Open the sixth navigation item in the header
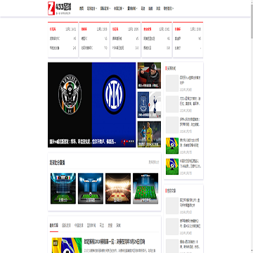Image resolution: width=253 pixels, height=253 pixels. click(143, 8)
